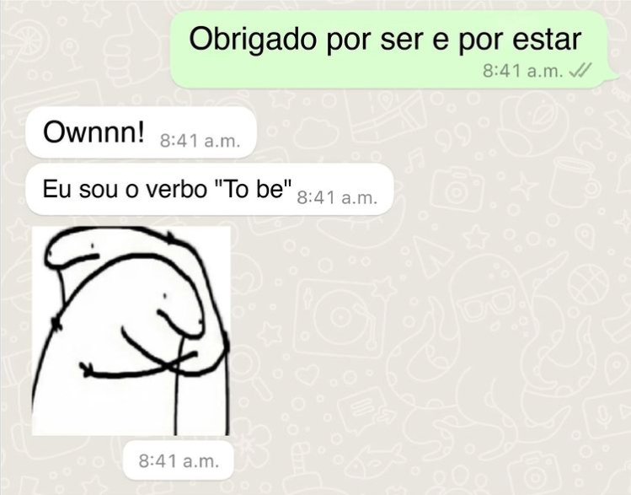Click the timestamp below the sticker
Viewport: 631px width, 495px height.
pos(179,460)
